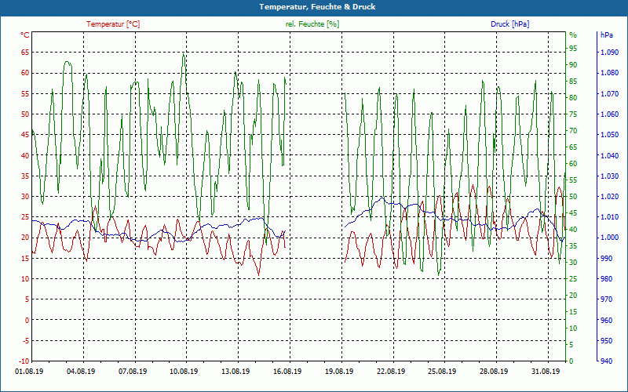Click the date label '16.08.19'
Viewport: 628px width, 392px height.
287,371
